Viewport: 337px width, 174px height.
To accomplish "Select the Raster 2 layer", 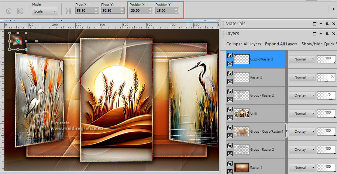I will pyautogui.click(x=256, y=77).
